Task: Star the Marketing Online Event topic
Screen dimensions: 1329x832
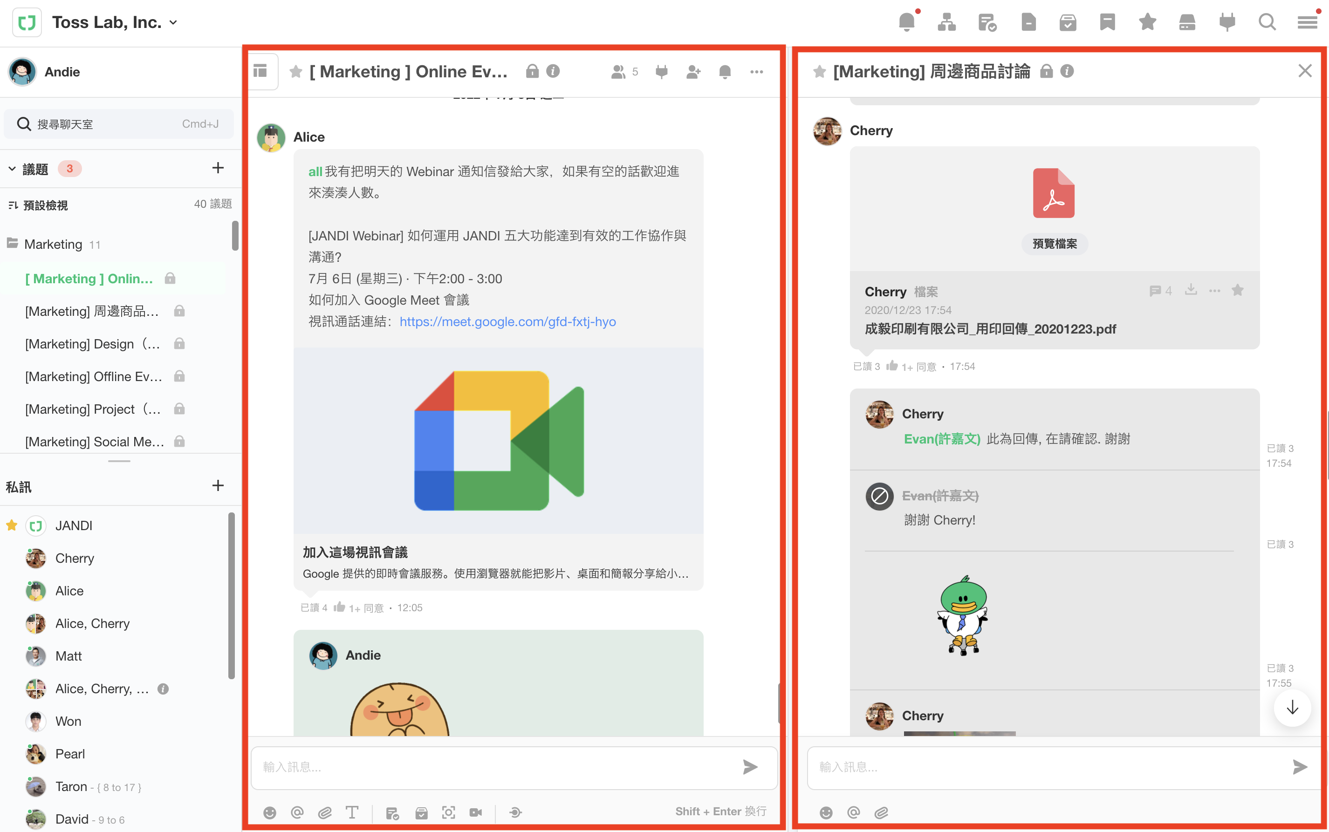Action: coord(295,72)
